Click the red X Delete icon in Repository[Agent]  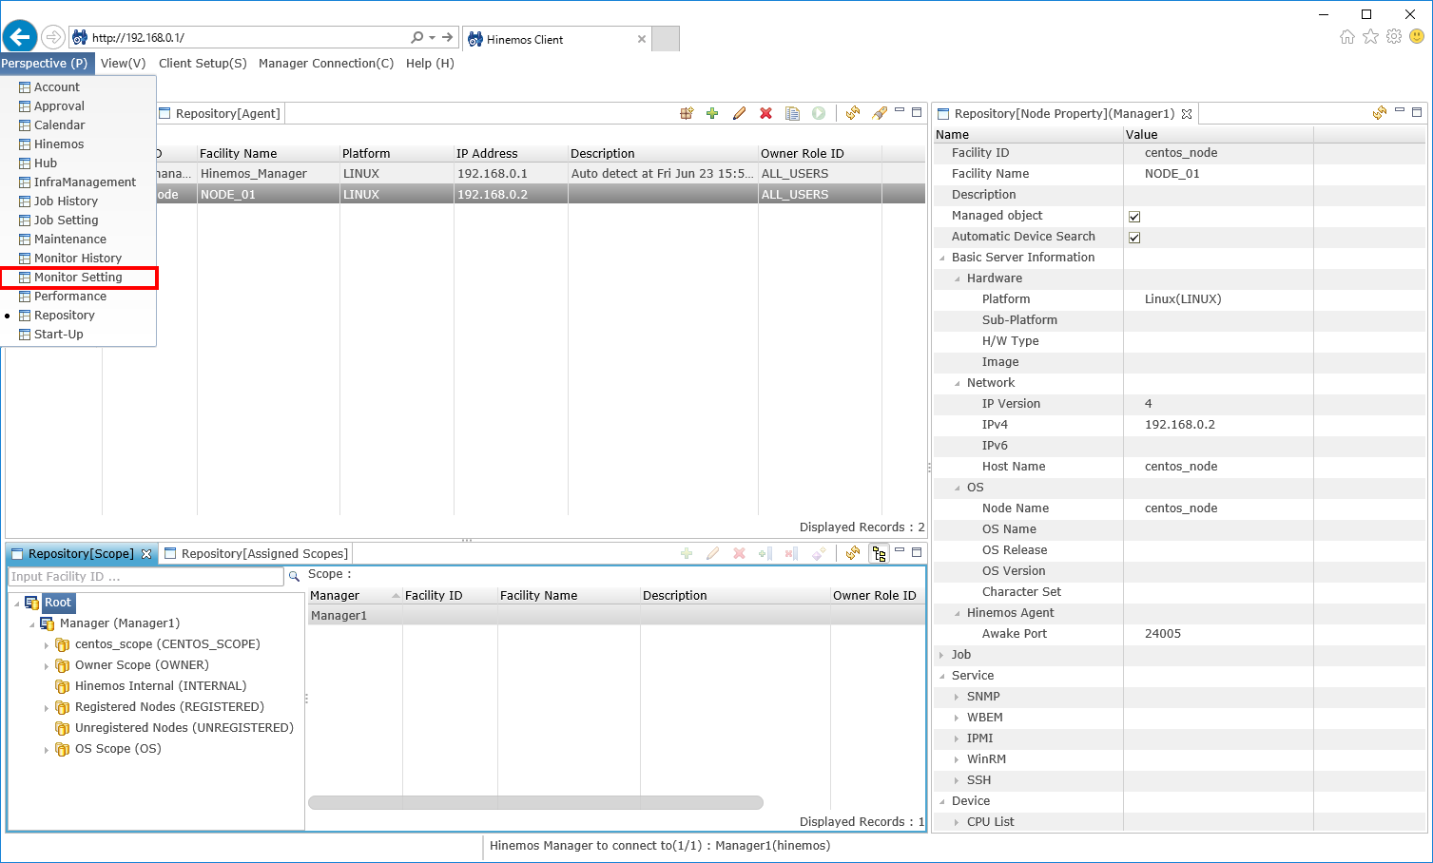pyautogui.click(x=765, y=113)
